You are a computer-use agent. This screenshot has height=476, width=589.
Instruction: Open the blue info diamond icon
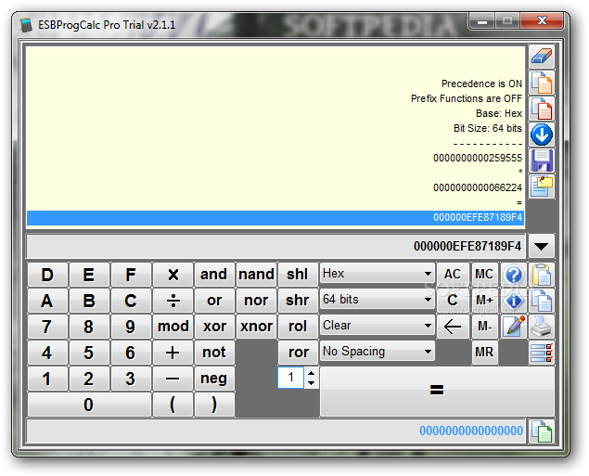514,301
